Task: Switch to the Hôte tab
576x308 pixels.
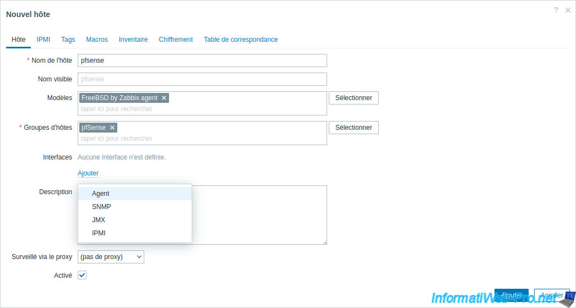Action: 18,40
